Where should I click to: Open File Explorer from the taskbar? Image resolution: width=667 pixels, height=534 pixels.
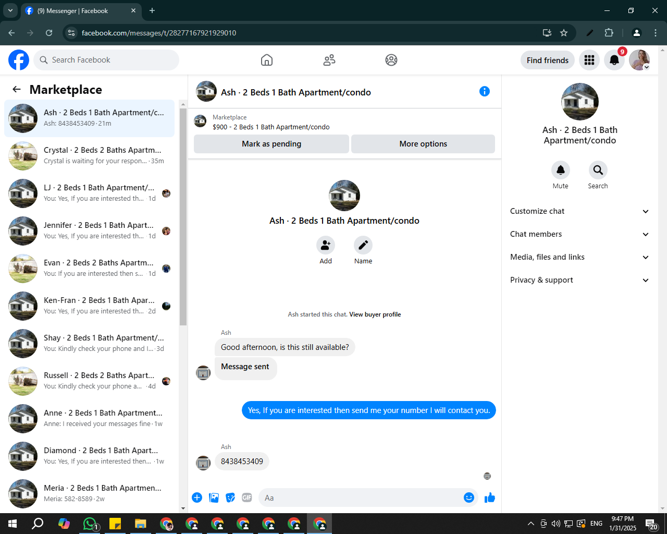[141, 524]
